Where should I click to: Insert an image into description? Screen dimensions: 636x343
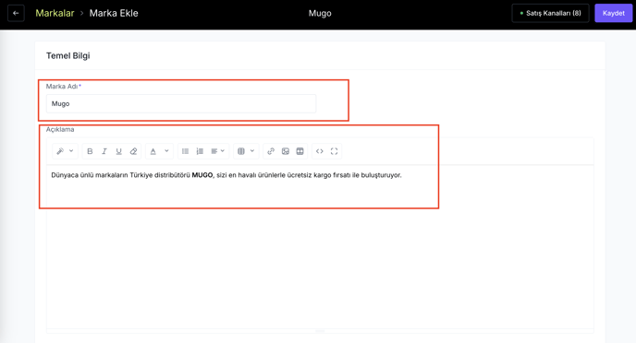click(x=286, y=151)
